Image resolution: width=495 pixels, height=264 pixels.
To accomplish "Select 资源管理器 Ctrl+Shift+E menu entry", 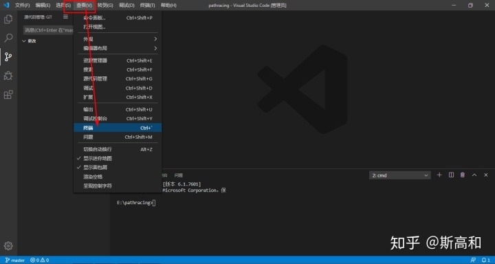I will (x=118, y=60).
